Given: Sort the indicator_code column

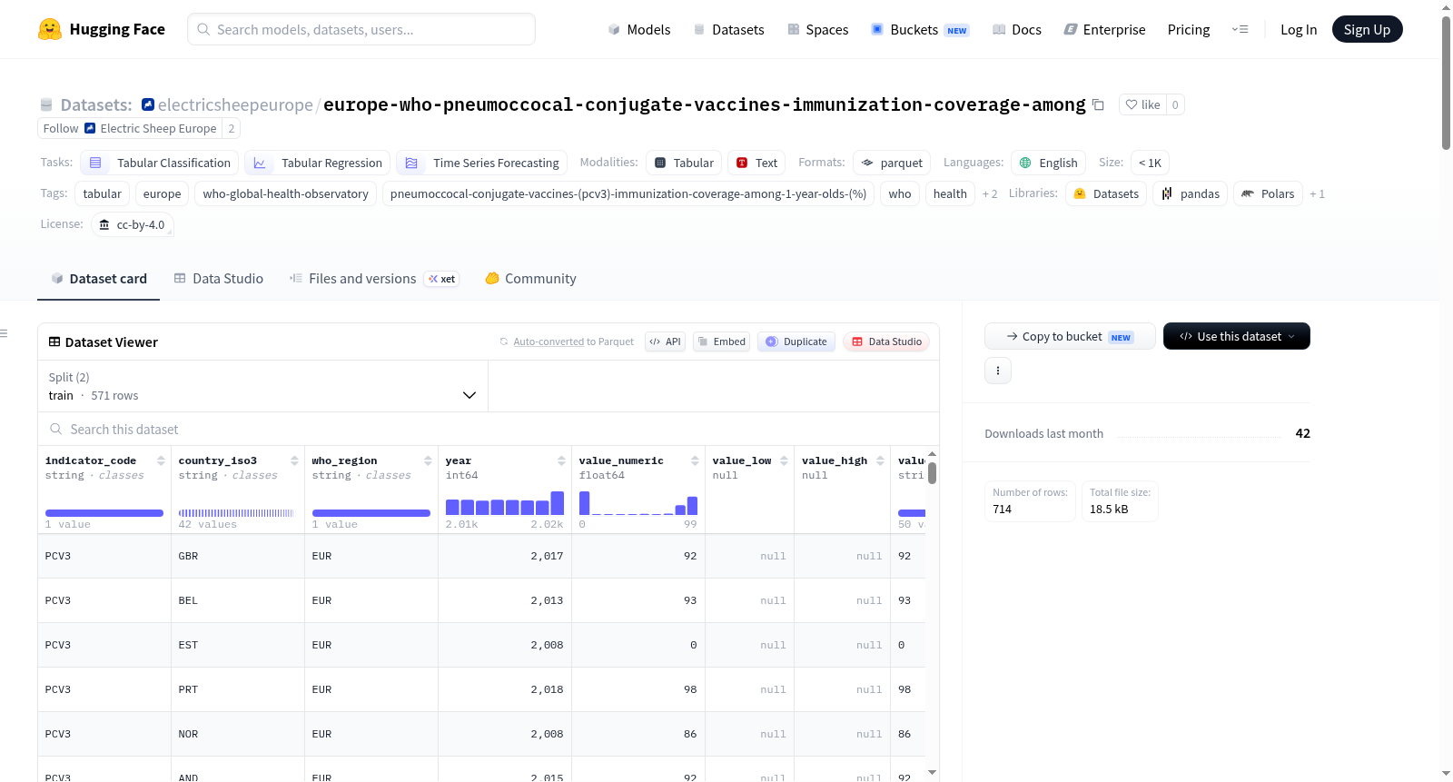Looking at the screenshot, I should pyautogui.click(x=161, y=460).
